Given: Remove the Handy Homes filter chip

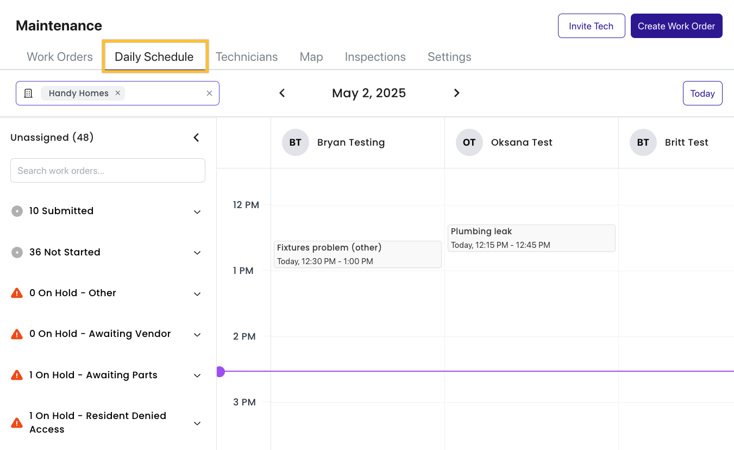Looking at the screenshot, I should click(117, 93).
